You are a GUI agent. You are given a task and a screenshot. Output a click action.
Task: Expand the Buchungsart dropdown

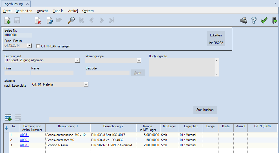77,60
